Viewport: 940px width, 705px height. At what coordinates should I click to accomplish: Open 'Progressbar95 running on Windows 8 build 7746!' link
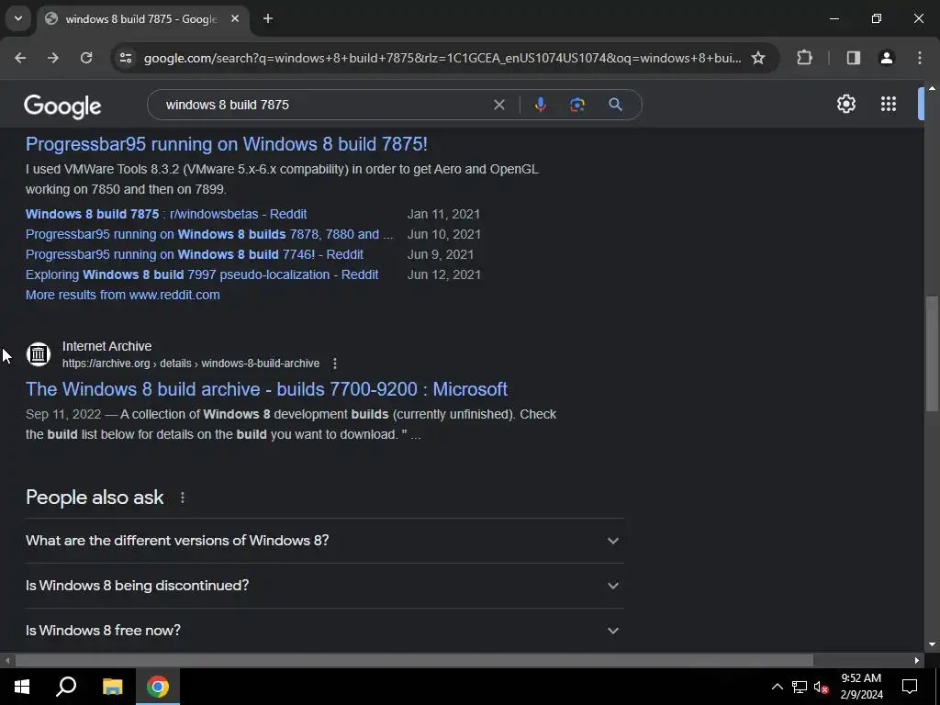[195, 255]
